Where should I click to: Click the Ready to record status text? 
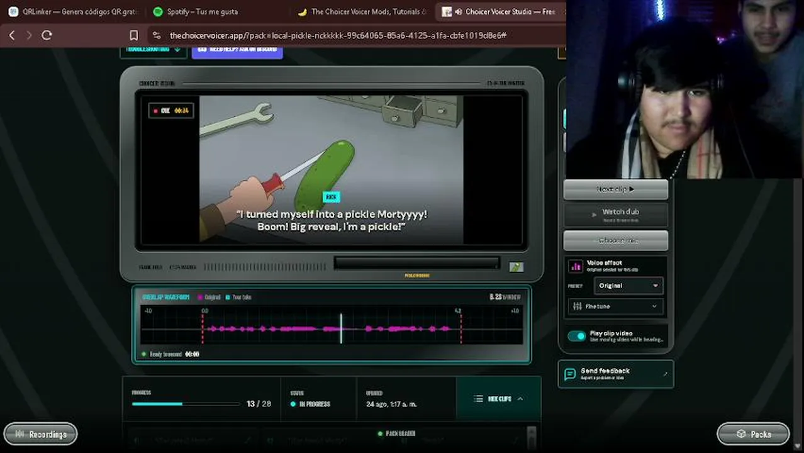click(165, 354)
